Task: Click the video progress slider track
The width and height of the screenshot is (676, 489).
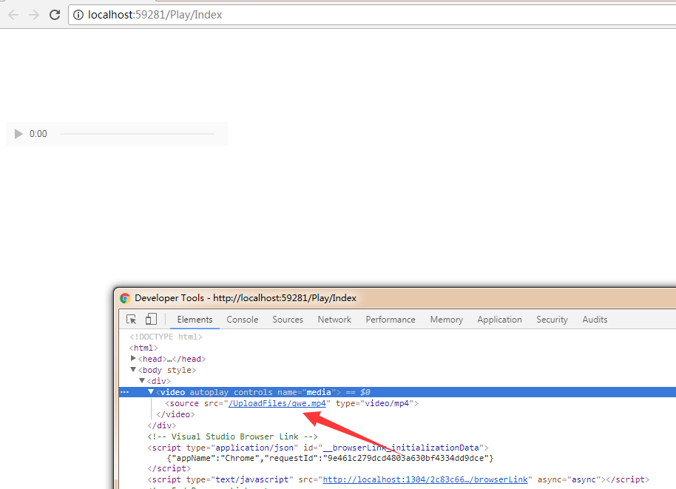Action: [137, 134]
